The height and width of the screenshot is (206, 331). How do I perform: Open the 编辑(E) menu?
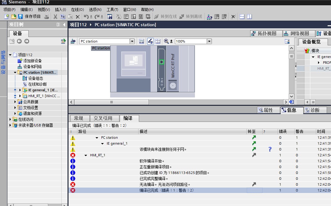(x=27, y=10)
